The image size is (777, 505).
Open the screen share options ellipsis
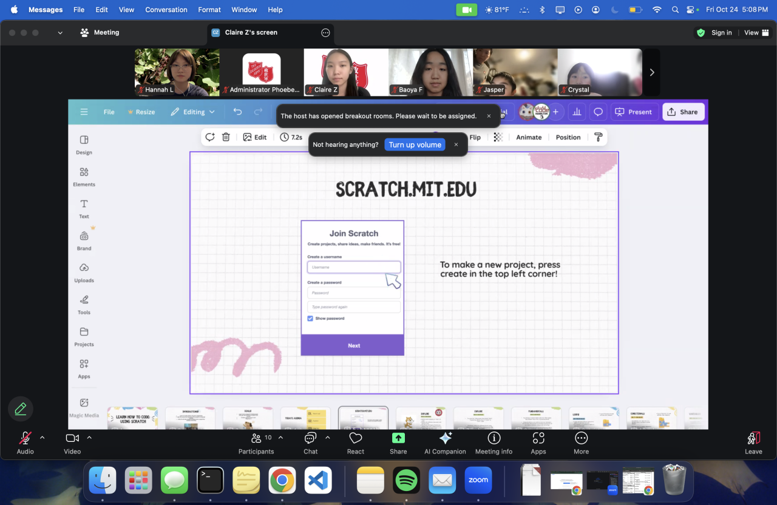click(325, 33)
